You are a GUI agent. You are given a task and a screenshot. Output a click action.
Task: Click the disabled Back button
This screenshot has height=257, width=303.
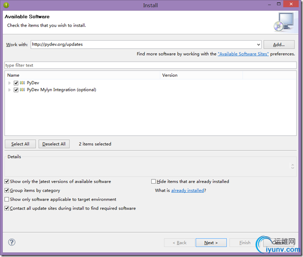pyautogui.click(x=179, y=243)
